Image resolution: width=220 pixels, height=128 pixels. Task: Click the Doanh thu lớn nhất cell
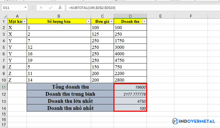click(70, 101)
